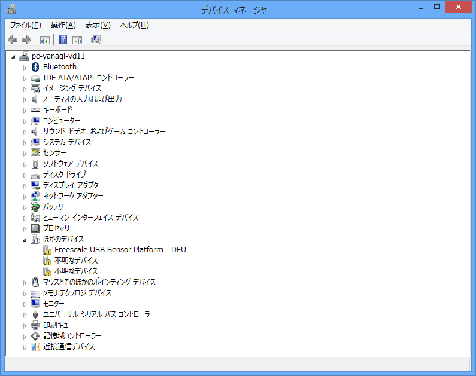Screen dimensions: 476x376
Task: Click the コンピューター icon
Action: pos(35,121)
